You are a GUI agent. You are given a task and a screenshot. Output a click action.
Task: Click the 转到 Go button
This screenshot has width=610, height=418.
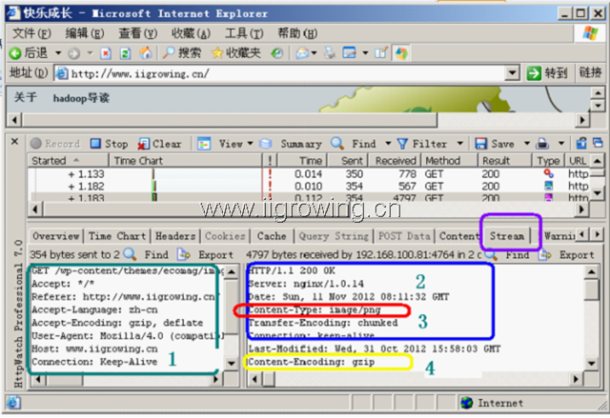tap(547, 72)
